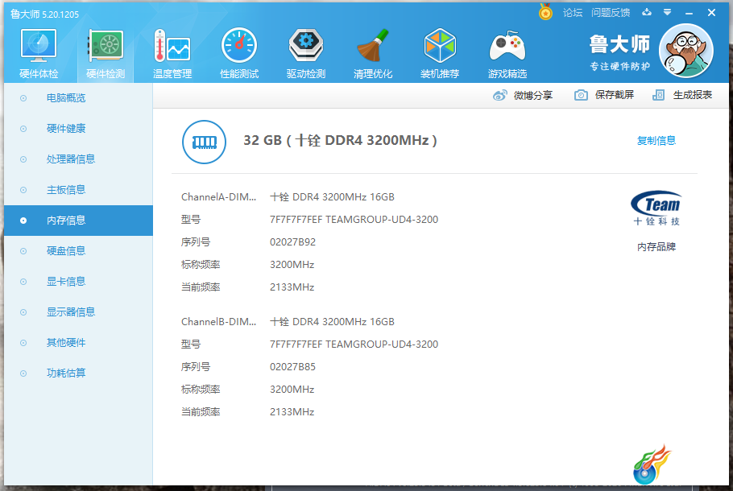
Task: Click ChannelB model 7F7F7F7FEF TEAMGROUP-UD4-3200
Action: click(354, 345)
